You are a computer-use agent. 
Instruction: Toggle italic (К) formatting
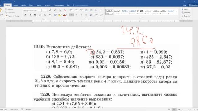click(30, 15)
